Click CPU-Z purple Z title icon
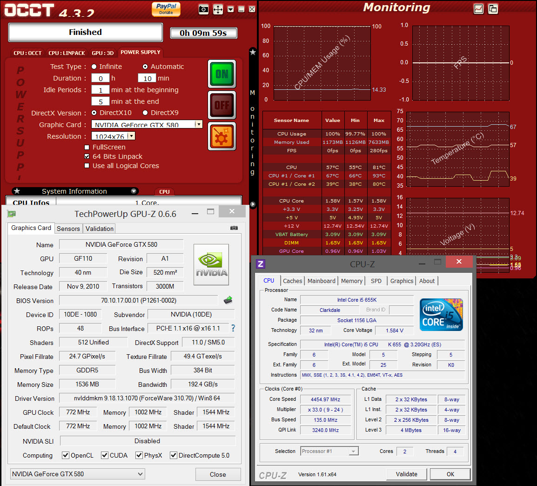This screenshot has height=486, width=537. coord(261,264)
